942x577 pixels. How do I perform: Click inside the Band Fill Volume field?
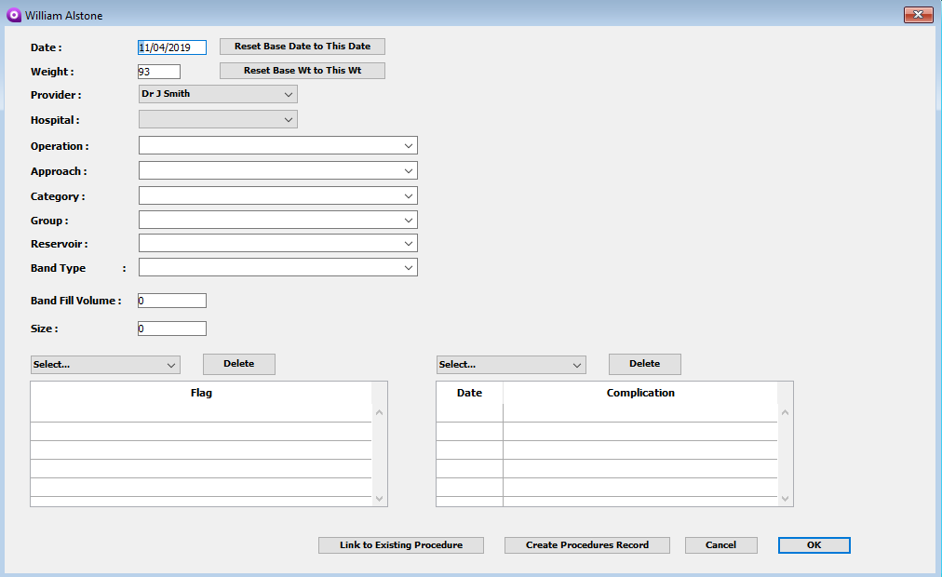pyautogui.click(x=171, y=300)
